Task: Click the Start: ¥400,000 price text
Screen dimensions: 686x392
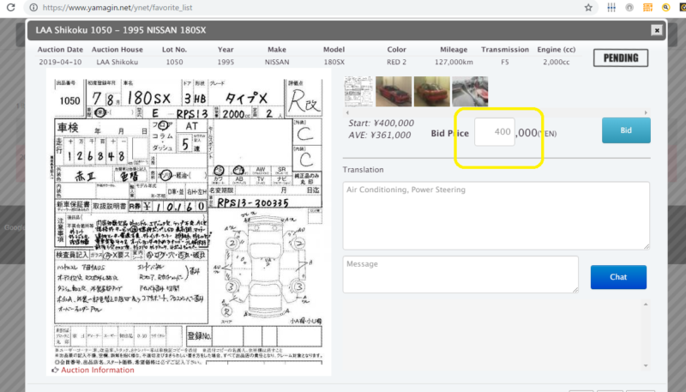Action: [x=381, y=124]
